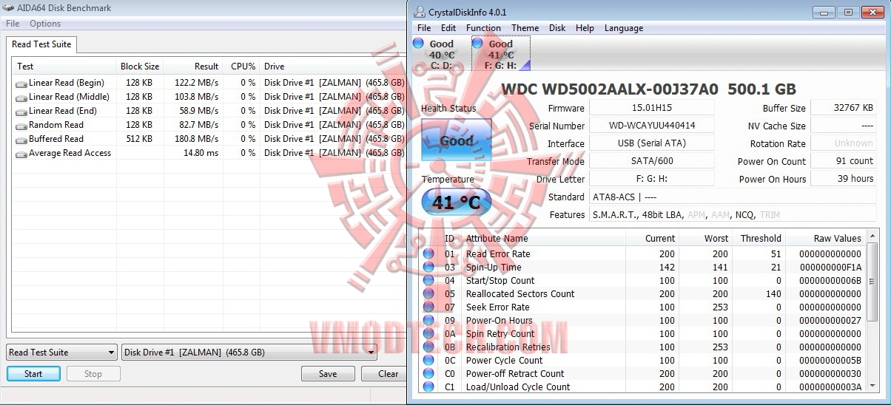Click the Serial Number field WD-WCAYUU440414
The height and width of the screenshot is (405, 891).
click(x=651, y=126)
